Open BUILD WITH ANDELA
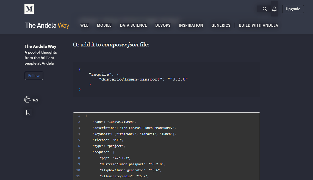Viewport: 313px width, 180px height. [258, 25]
